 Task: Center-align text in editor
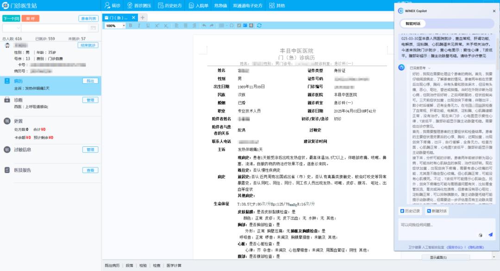(x=185, y=25)
